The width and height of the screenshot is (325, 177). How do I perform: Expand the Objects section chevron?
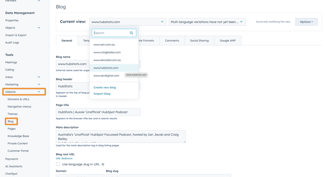(x=39, y=28)
